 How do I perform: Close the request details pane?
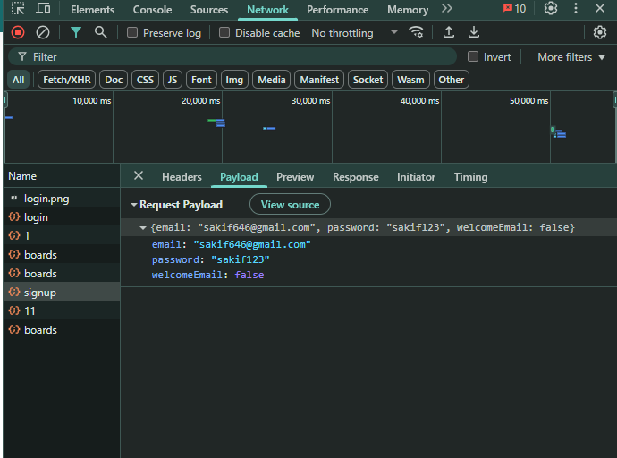(x=139, y=176)
